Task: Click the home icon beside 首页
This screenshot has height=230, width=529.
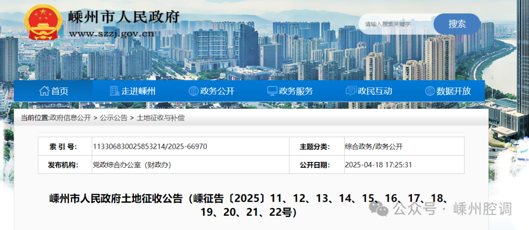Action: [44, 91]
